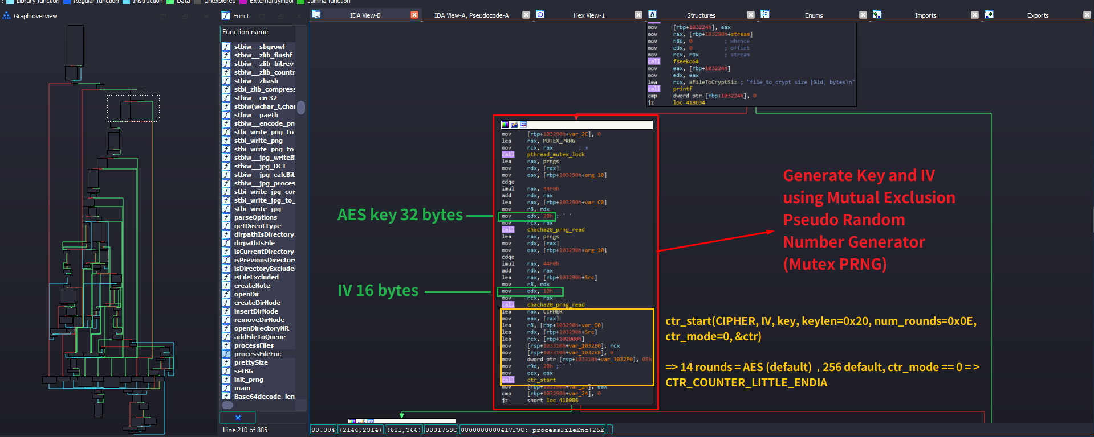Image resolution: width=1094 pixels, height=437 pixels.
Task: Click the Graph overview panel icon
Action: [7, 16]
